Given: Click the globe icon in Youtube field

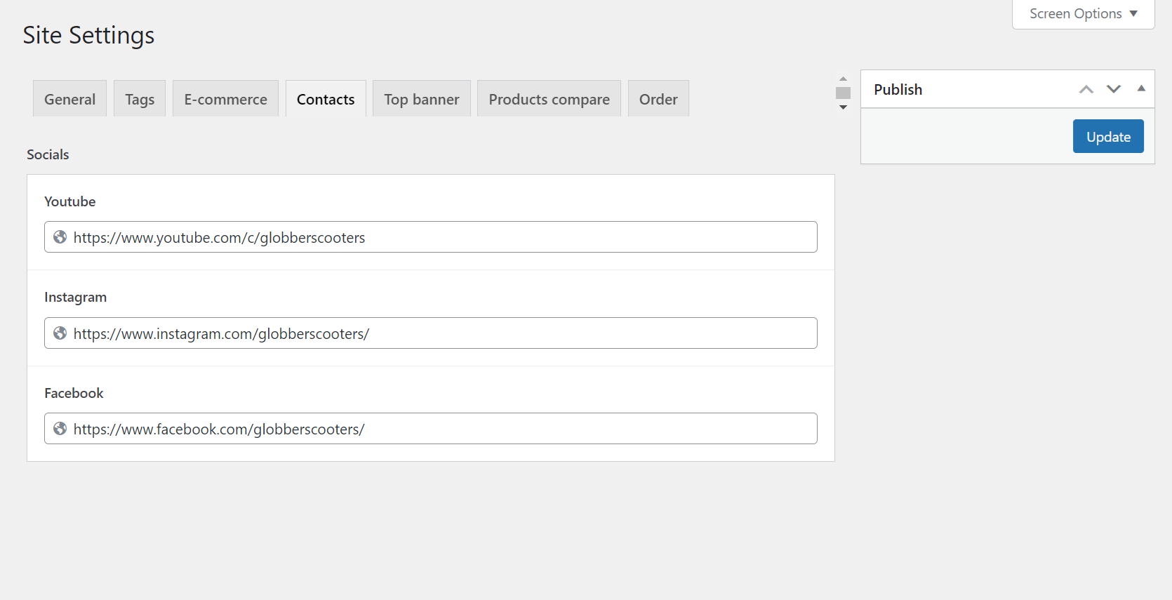Looking at the screenshot, I should pyautogui.click(x=60, y=237).
